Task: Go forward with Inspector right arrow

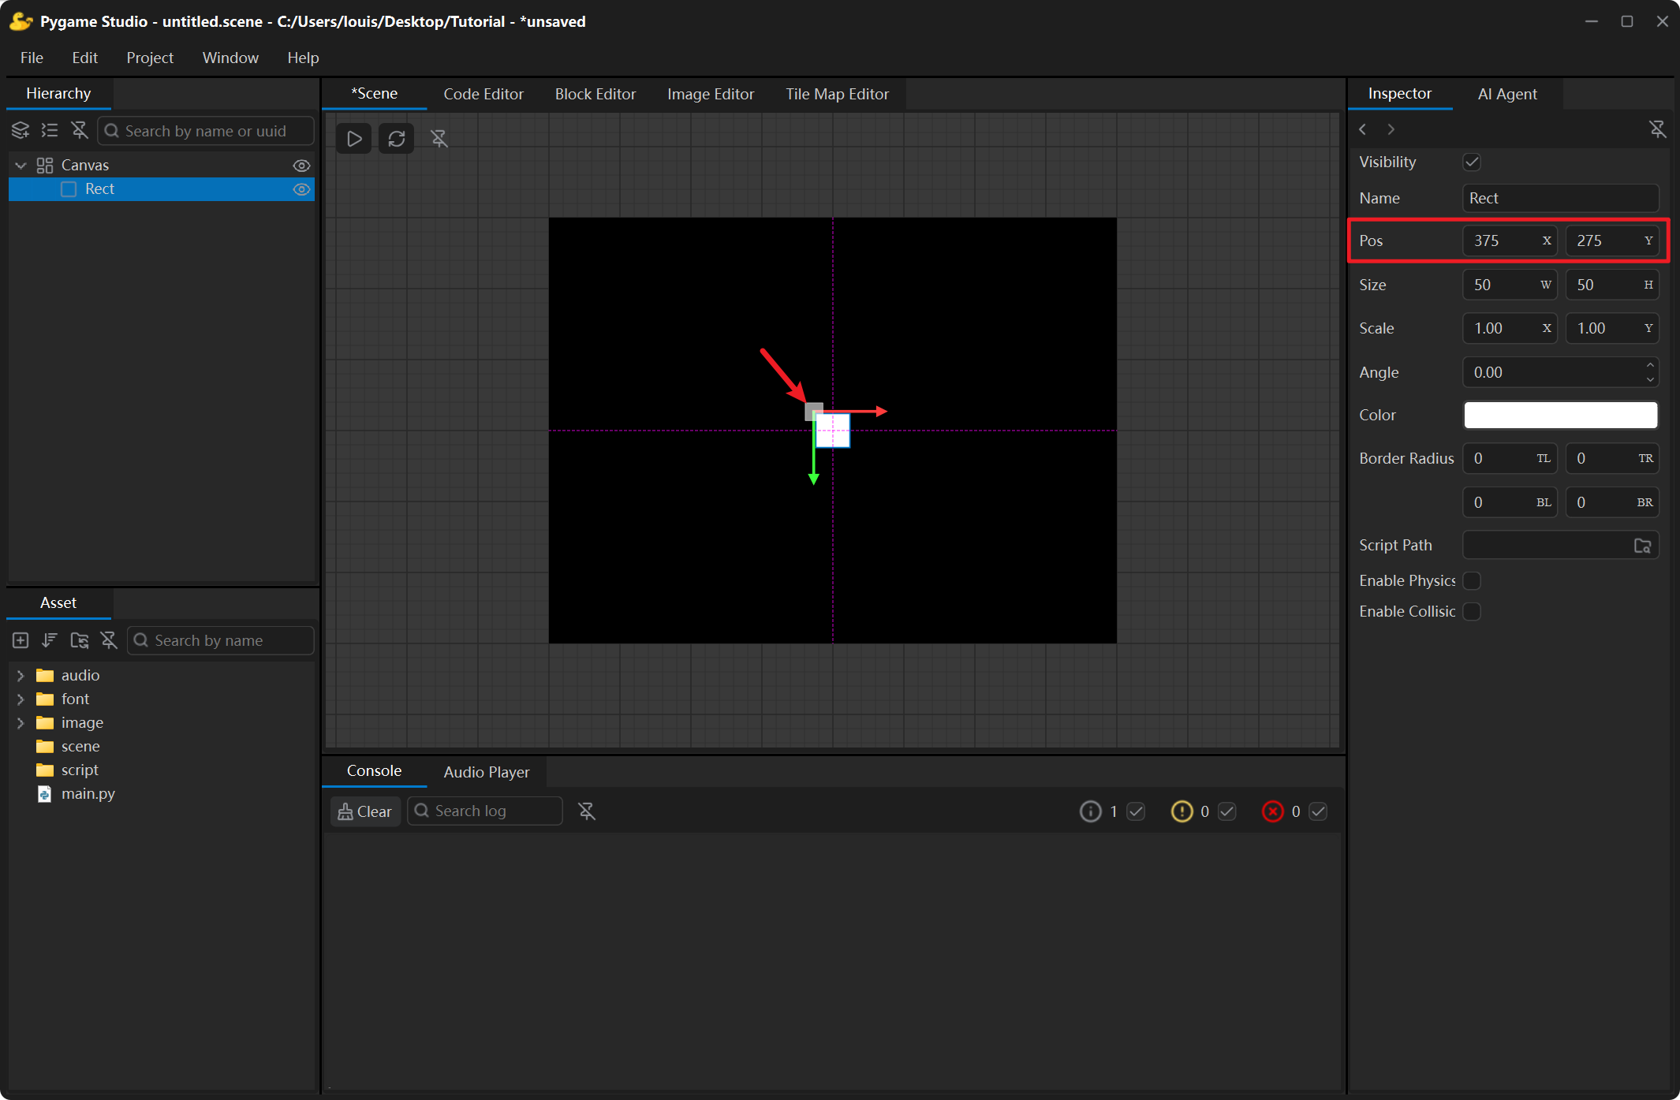Action: point(1391,129)
